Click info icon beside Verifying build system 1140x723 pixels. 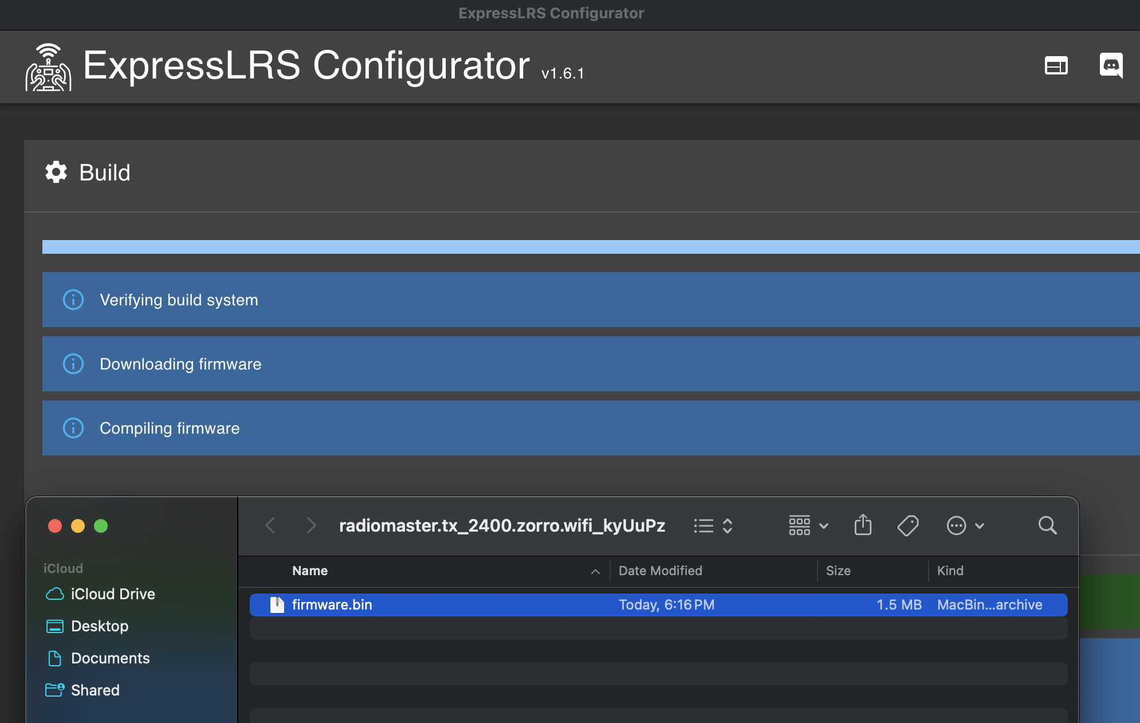coord(73,300)
